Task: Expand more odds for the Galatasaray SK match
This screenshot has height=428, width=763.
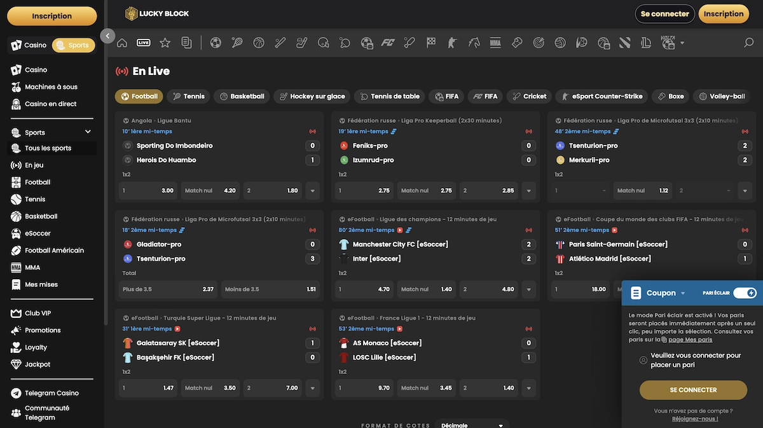Action: 312,387
